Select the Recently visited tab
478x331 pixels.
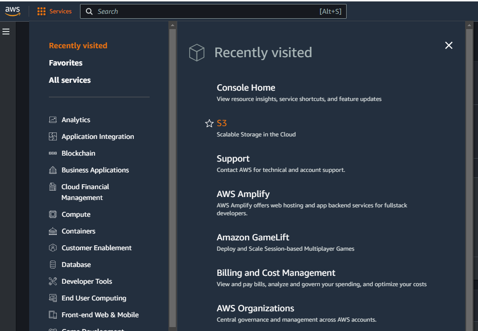[x=78, y=46]
